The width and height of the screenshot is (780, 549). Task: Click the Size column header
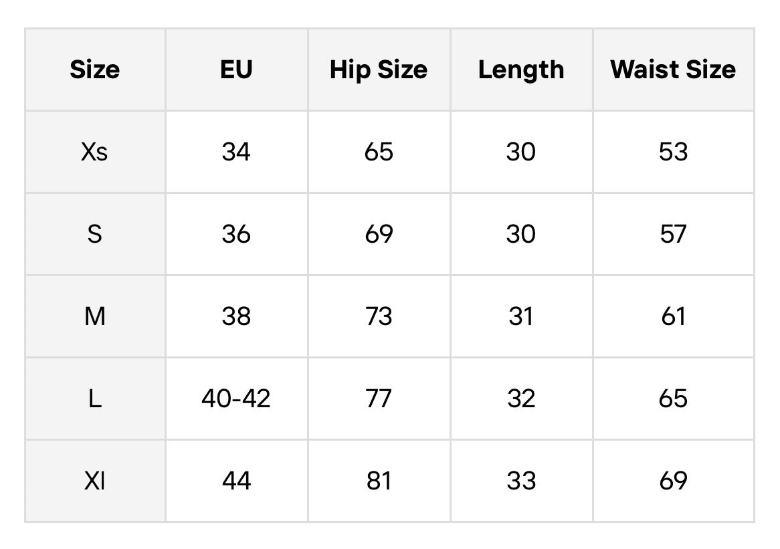[95, 70]
